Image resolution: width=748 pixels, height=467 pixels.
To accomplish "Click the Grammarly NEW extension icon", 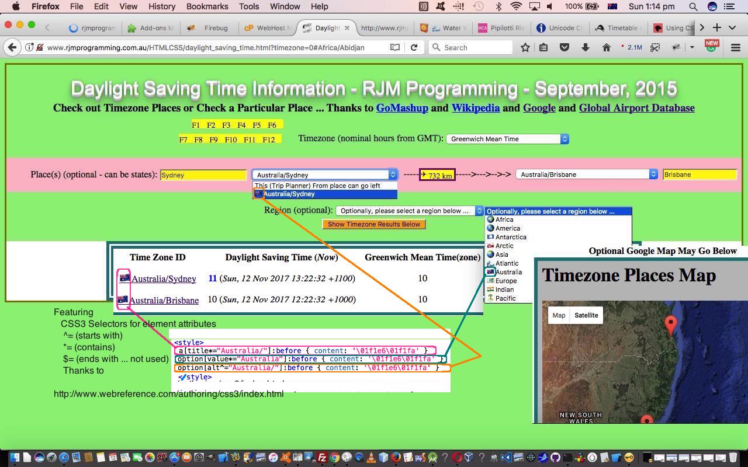I will pos(711,46).
